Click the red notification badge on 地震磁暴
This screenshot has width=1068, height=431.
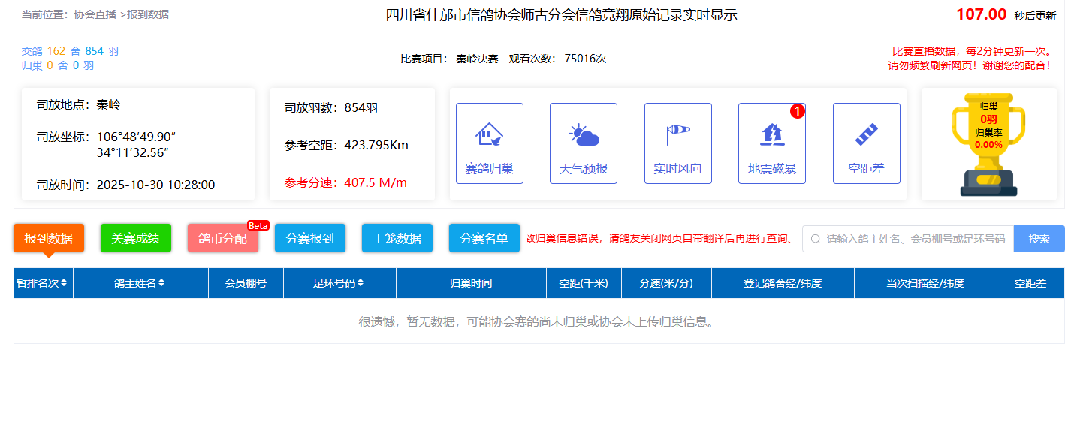click(798, 111)
